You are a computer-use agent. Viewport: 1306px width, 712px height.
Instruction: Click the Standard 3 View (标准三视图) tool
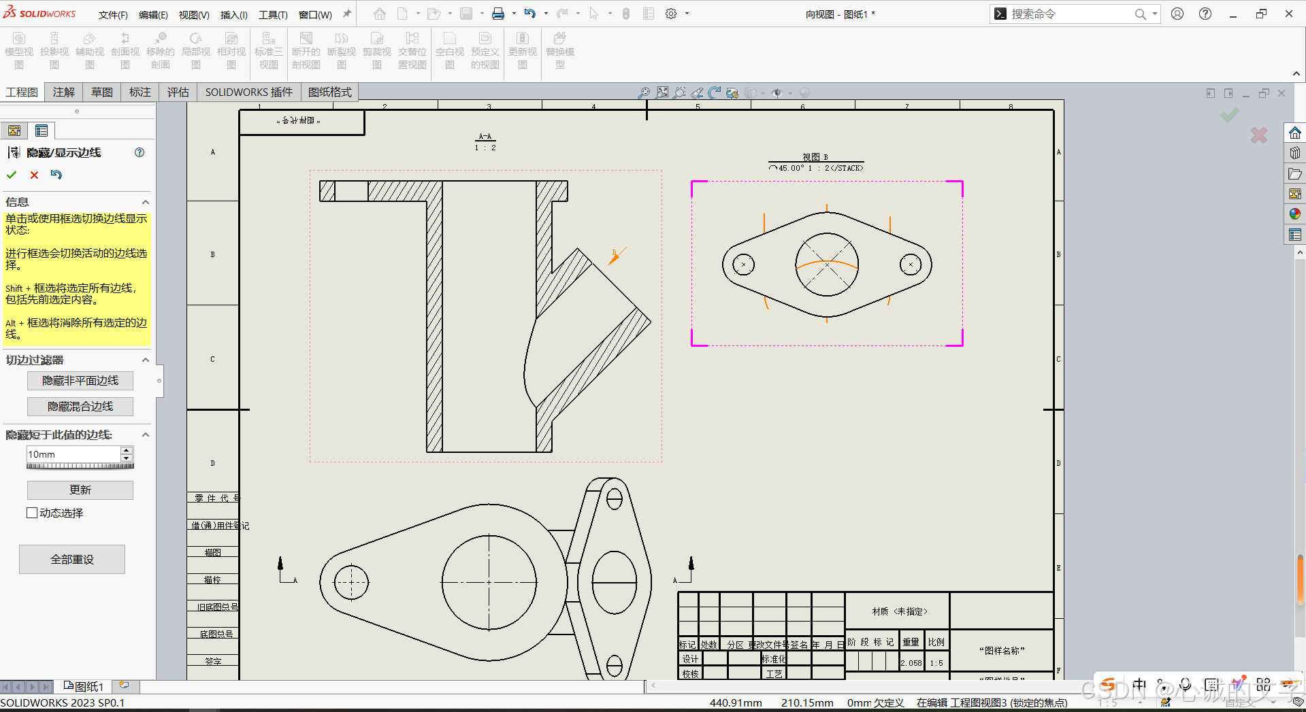(268, 51)
